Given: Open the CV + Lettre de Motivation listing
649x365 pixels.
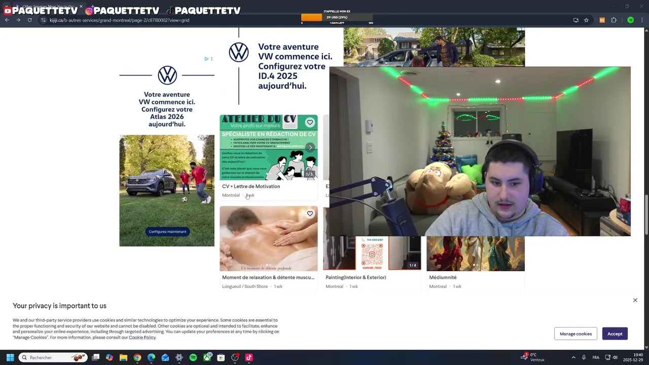Looking at the screenshot, I should [x=251, y=186].
